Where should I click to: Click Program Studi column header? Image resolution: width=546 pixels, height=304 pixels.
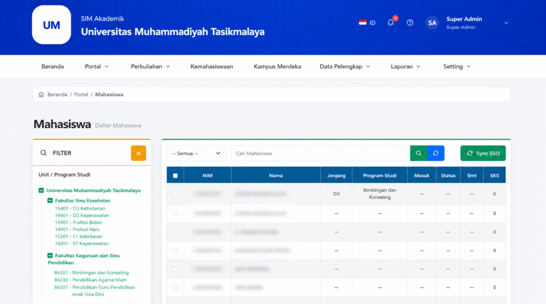[380, 176]
